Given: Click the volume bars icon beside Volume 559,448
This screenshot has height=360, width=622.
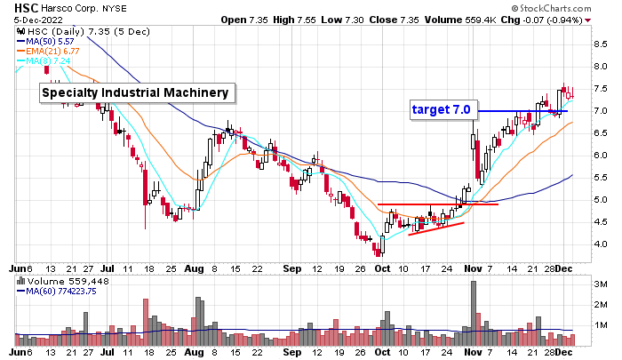Looking at the screenshot, I should tap(21, 281).
